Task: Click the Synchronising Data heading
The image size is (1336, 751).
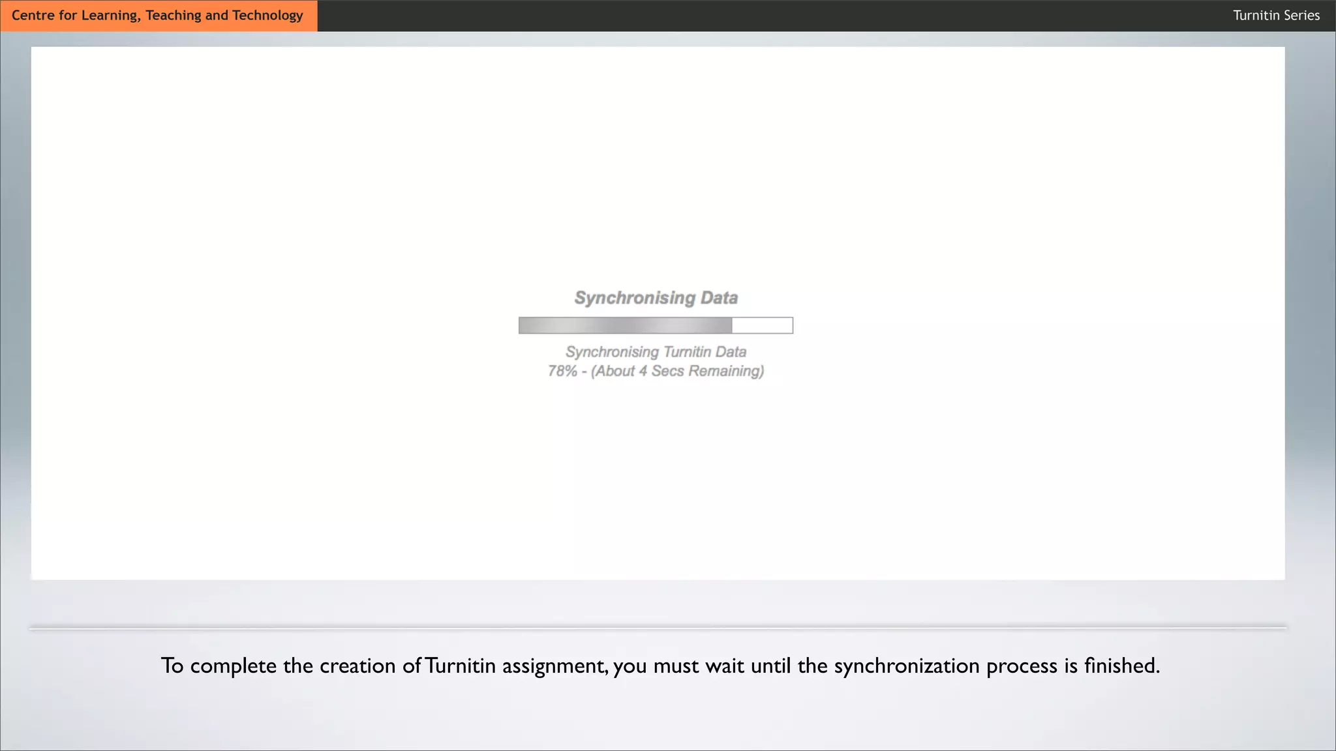Action: click(656, 298)
